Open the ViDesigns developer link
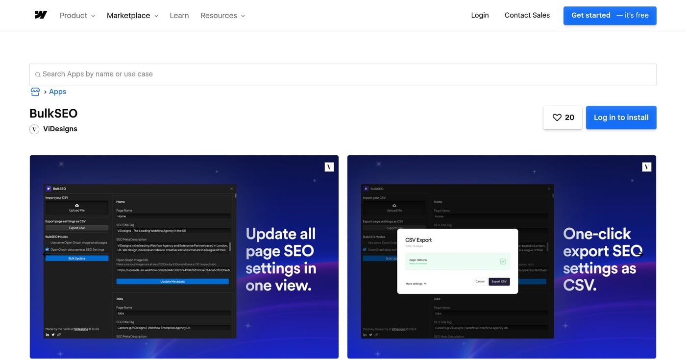Image resolution: width=686 pixels, height=360 pixels. [x=60, y=129]
